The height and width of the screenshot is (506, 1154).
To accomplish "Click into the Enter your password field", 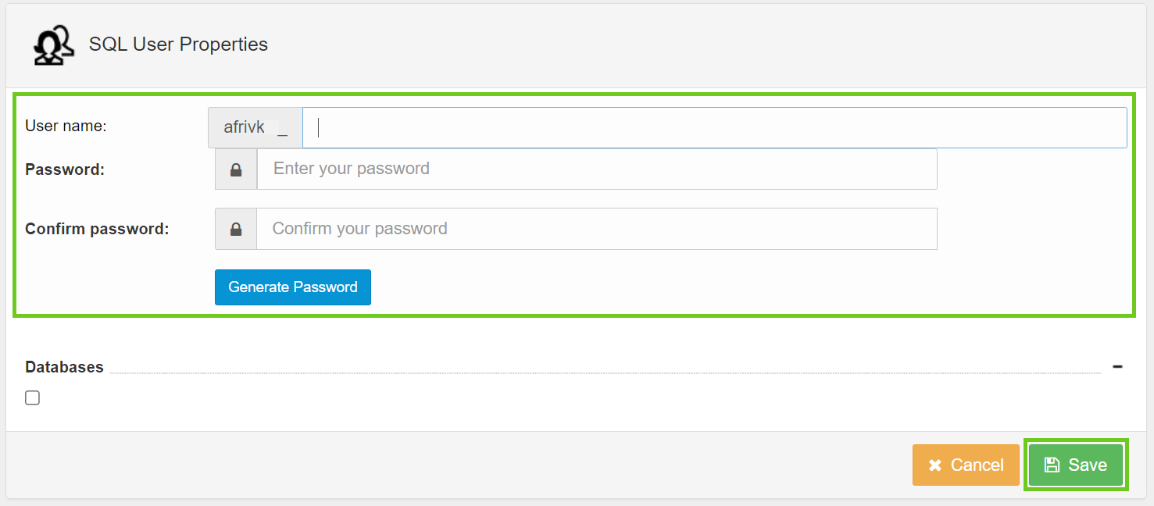I will pos(597,169).
